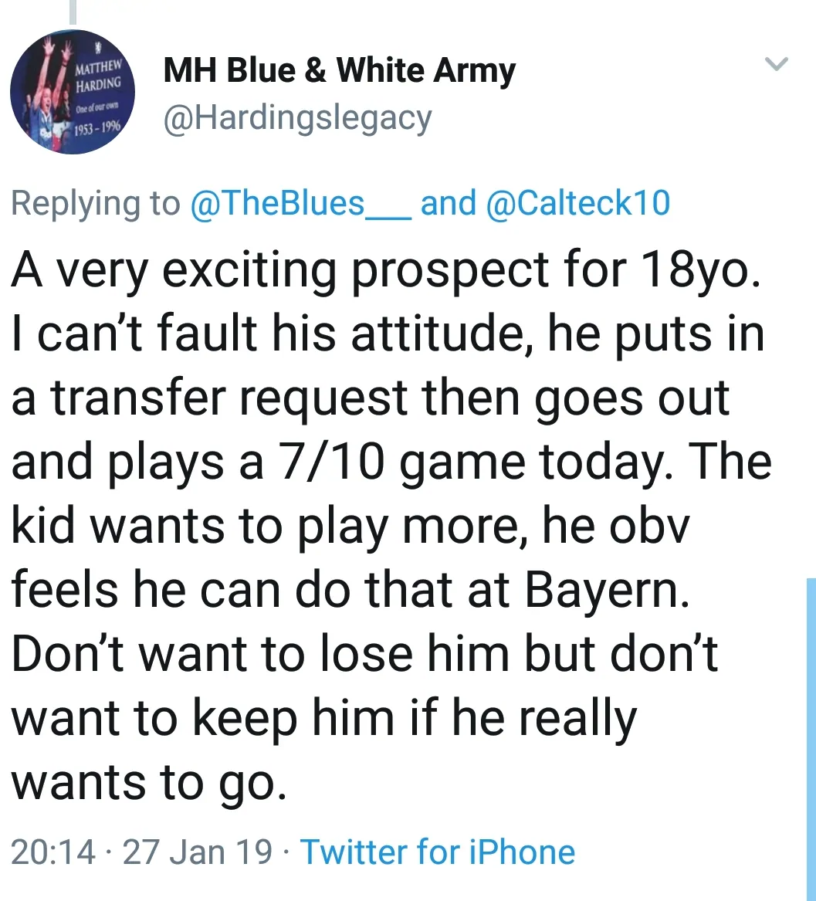The width and height of the screenshot is (816, 901).
Task: Open the @TheBlues___ mention link
Action: (x=300, y=202)
